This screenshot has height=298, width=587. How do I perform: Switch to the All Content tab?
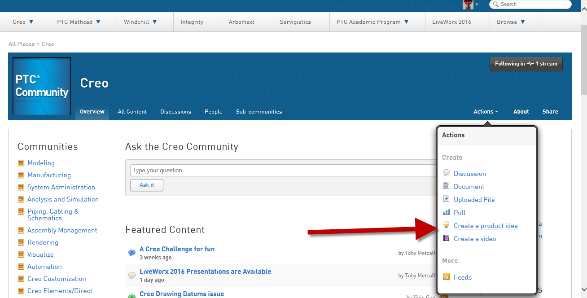tap(132, 112)
